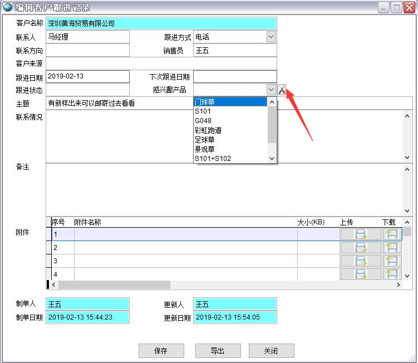Click download icon in attachment row 2
This screenshot has height=363, width=418.
[392, 248]
